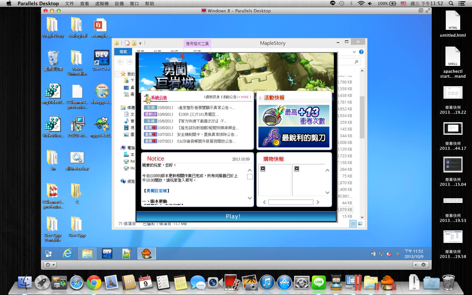
Task: Select the 最新訊息 news tab
Action: [x=212, y=97]
